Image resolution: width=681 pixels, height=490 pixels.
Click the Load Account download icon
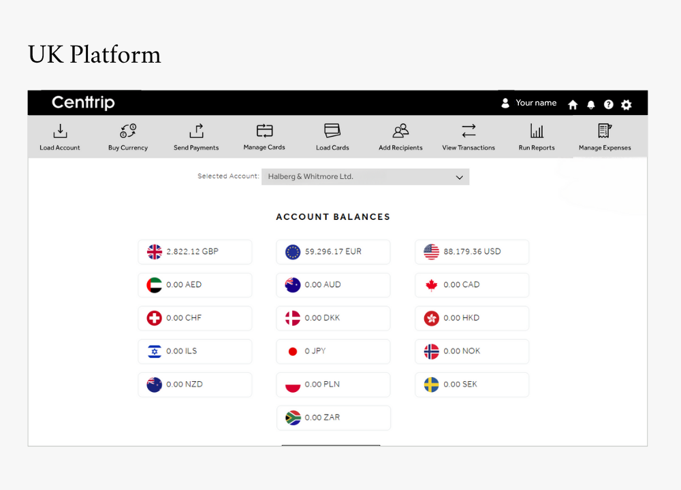pyautogui.click(x=60, y=131)
